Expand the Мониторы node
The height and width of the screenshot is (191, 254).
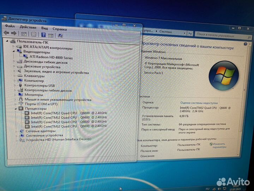(x=15, y=94)
